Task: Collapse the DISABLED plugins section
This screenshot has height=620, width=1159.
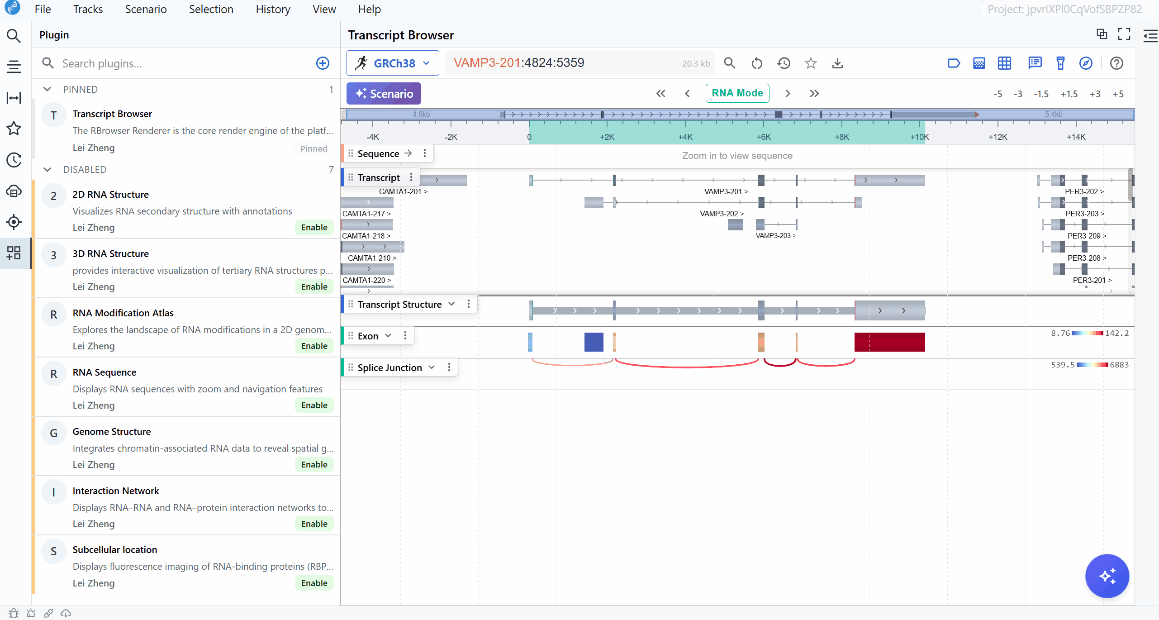Action: pyautogui.click(x=47, y=169)
